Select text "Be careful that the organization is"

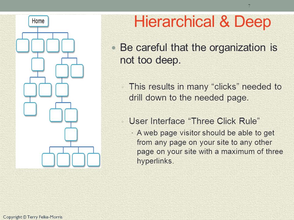pyautogui.click(x=198, y=48)
